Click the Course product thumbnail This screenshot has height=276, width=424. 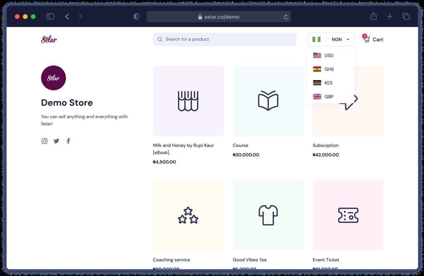click(268, 101)
